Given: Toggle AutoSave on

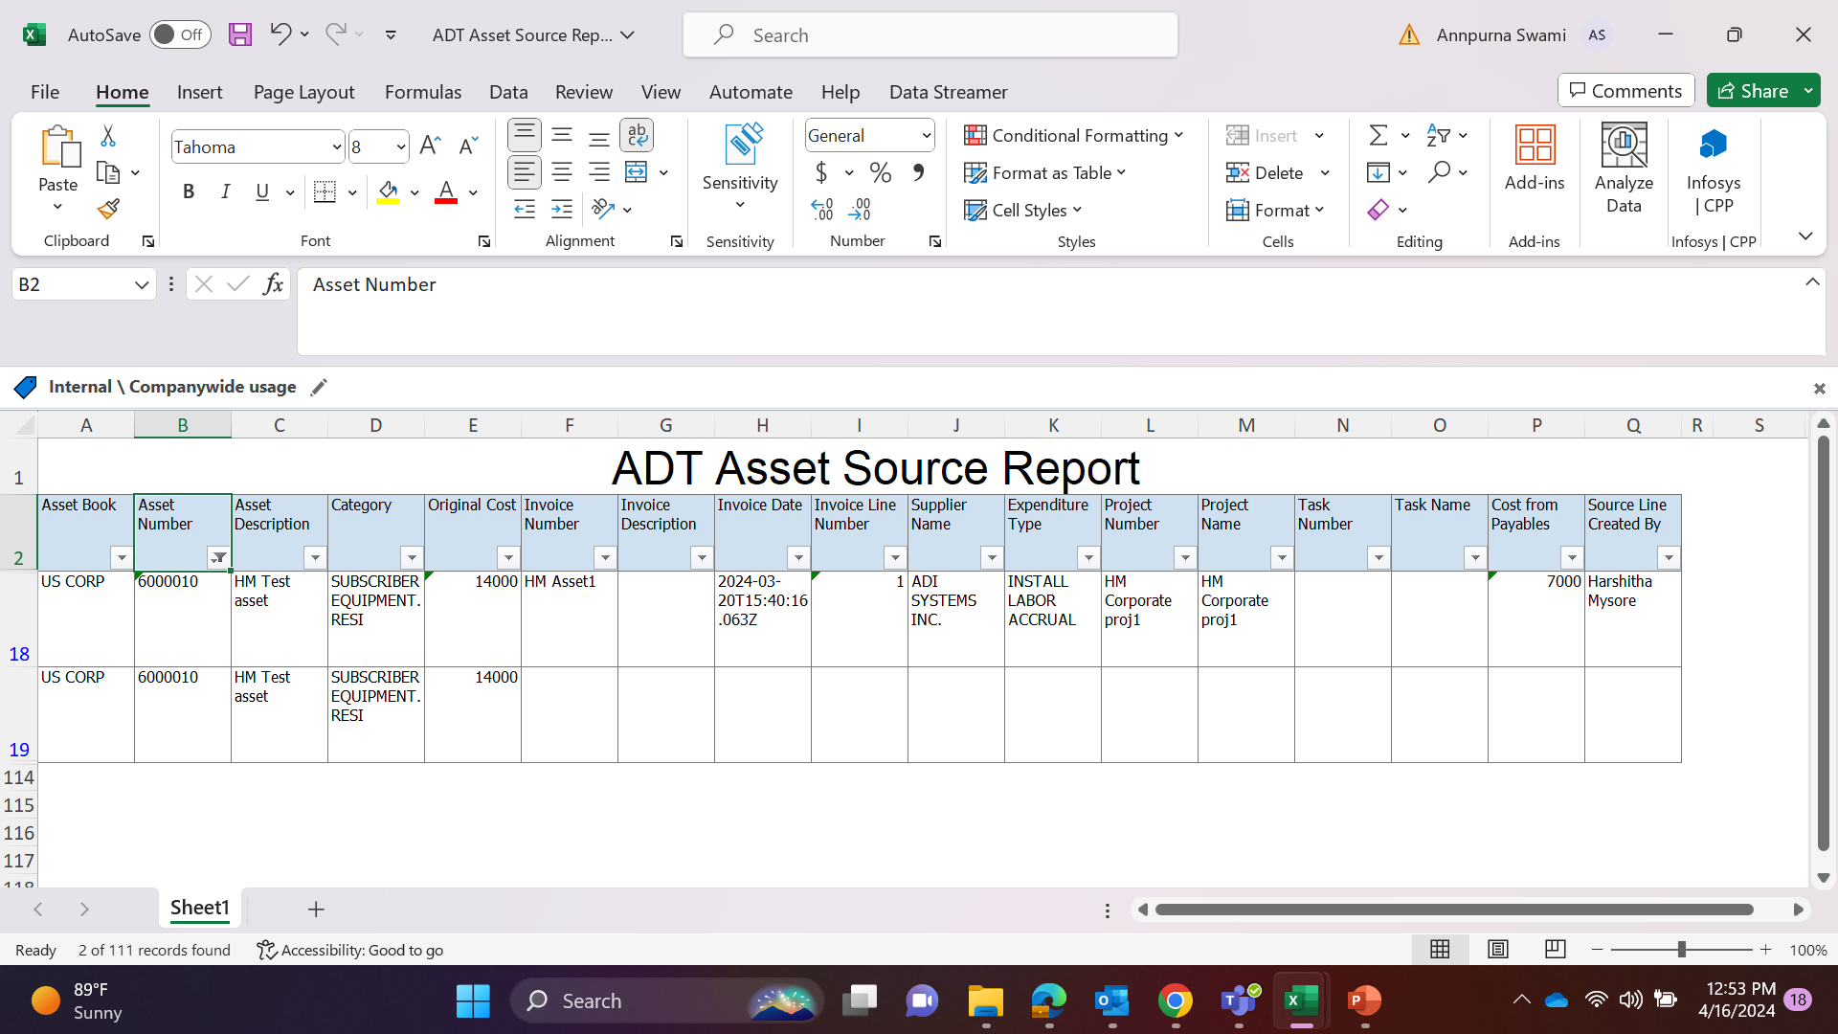Looking at the screenshot, I should 180,34.
